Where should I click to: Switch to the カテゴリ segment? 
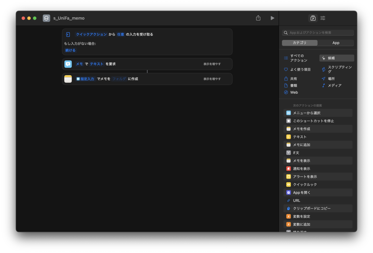point(300,43)
